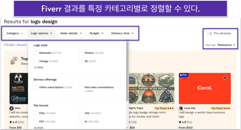This screenshot has width=241, height=130.
Task: Favorite the Coral logo gig heart
Action: (x=225, y=78)
